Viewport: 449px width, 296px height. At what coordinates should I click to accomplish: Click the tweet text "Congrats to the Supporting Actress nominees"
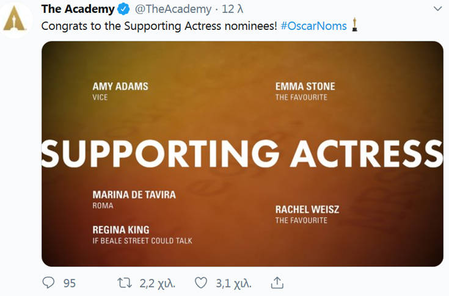159,26
